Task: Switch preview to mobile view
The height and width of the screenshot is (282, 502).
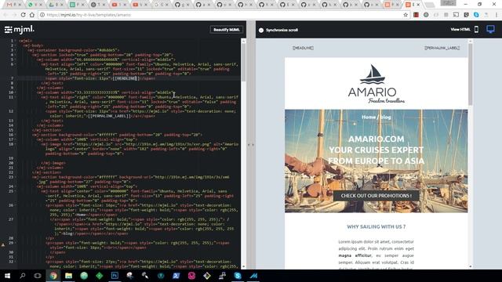Action: [x=476, y=30]
